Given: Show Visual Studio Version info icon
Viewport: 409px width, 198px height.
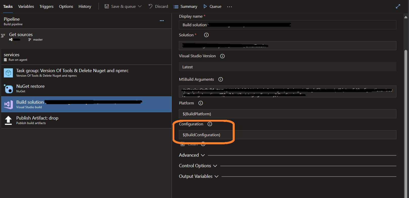Looking at the screenshot, I should (x=222, y=56).
